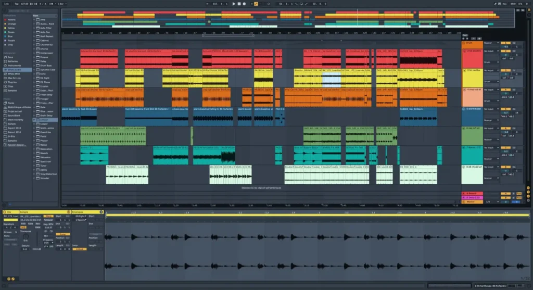
Task: Open the Sons category in browser
Action: 10,57
